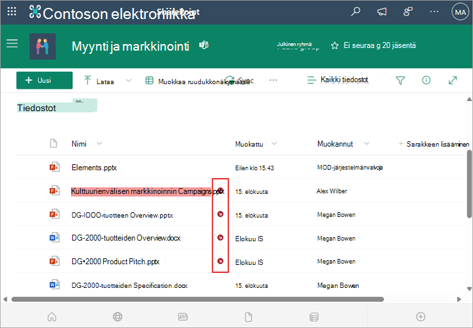The height and width of the screenshot is (328, 473).
Task: Click the Lataa upload button
Action: pyautogui.click(x=99, y=81)
